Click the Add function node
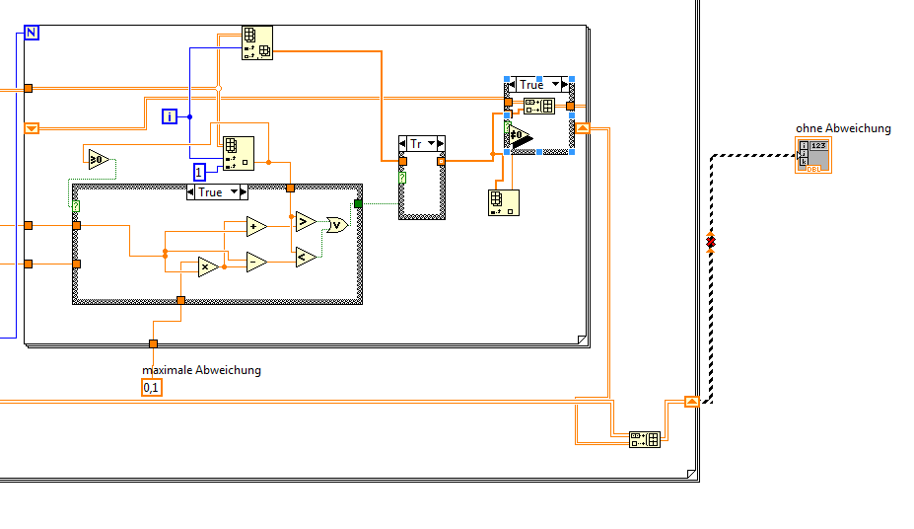 (x=256, y=226)
